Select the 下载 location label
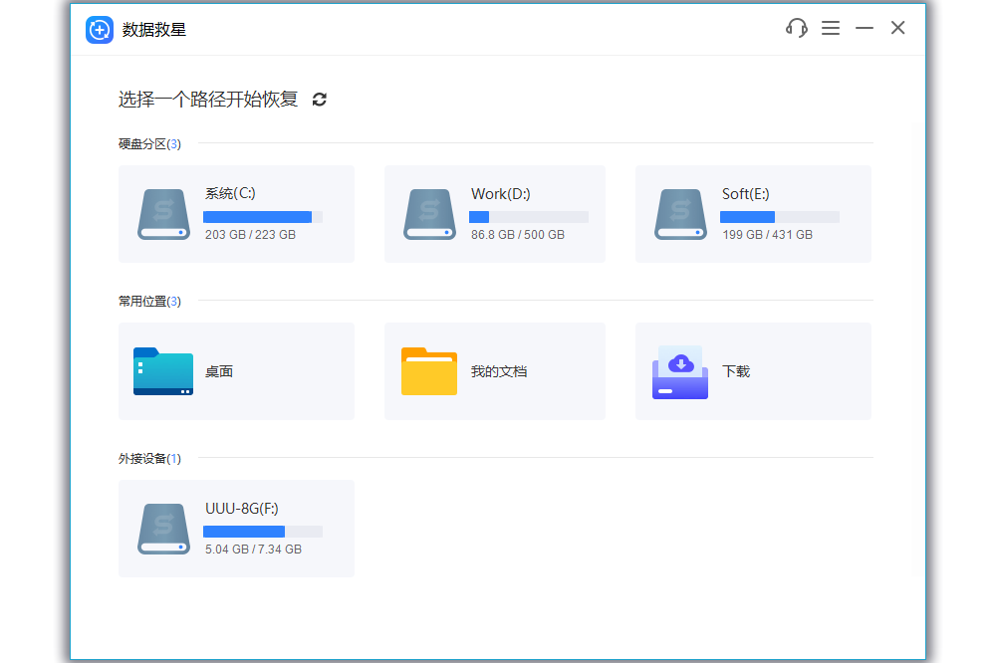 click(x=736, y=371)
